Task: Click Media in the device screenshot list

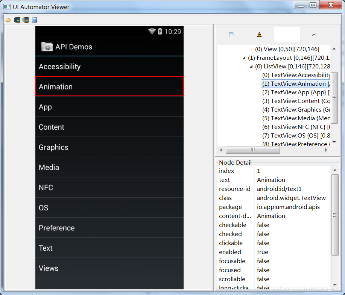Action: 109,167
